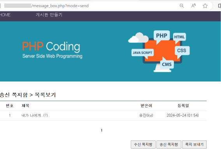This screenshot has height=156, width=221.
Task: Click the Server Side Web Programming subtitle
Action: point(52,56)
